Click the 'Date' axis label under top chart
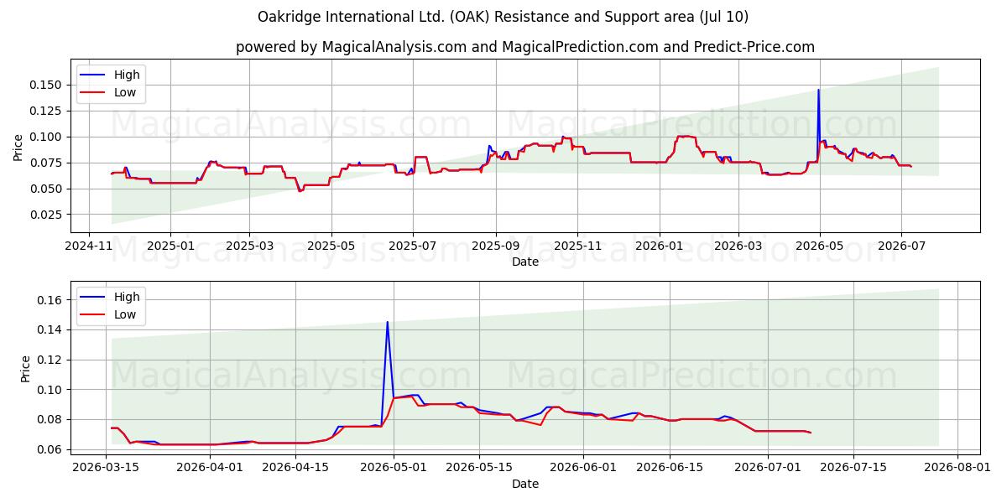Image resolution: width=1007 pixels, height=503 pixels. point(525,262)
